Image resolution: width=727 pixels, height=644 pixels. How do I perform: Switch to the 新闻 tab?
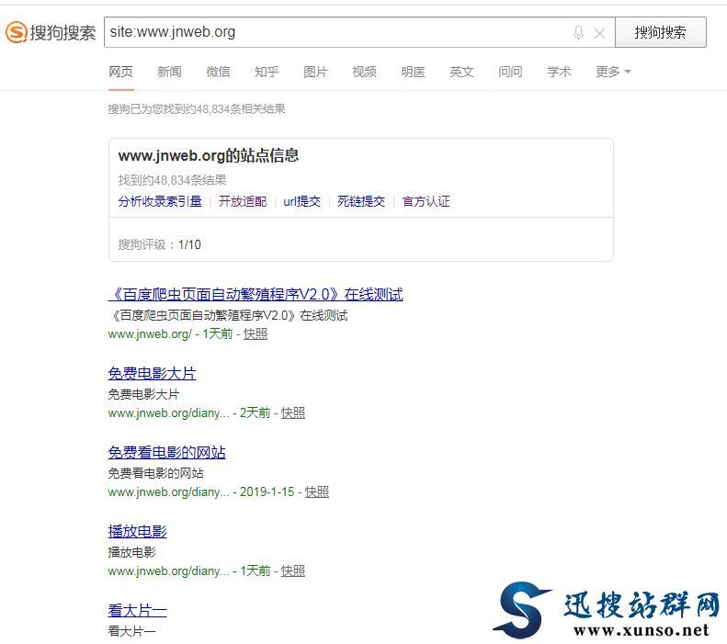[x=169, y=72]
